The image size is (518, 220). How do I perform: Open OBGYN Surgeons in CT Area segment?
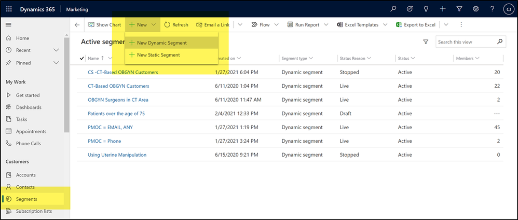coord(118,100)
